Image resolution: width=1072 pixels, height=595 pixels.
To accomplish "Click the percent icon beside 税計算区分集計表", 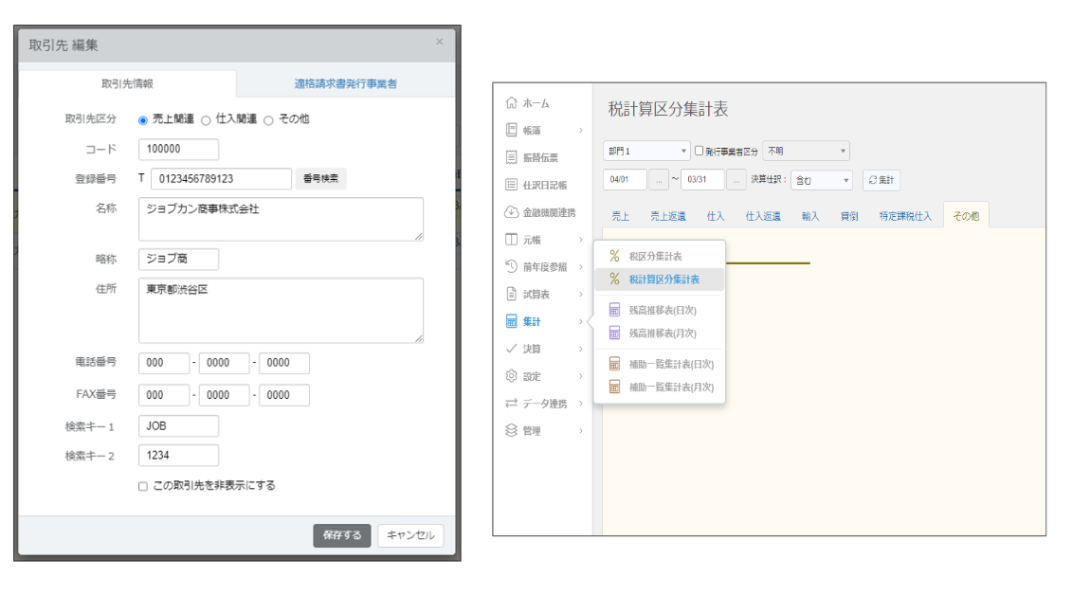I will tap(614, 279).
